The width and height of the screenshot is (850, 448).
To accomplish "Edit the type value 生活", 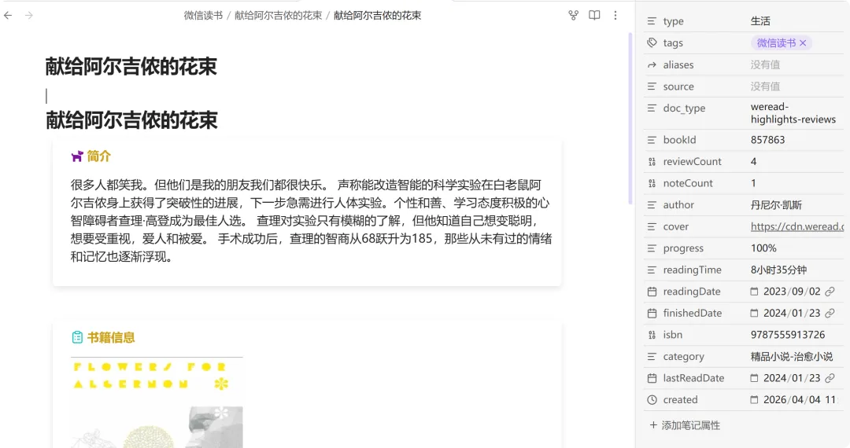I will click(760, 21).
